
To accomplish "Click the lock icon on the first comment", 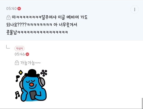I will [x=8, y=17].
